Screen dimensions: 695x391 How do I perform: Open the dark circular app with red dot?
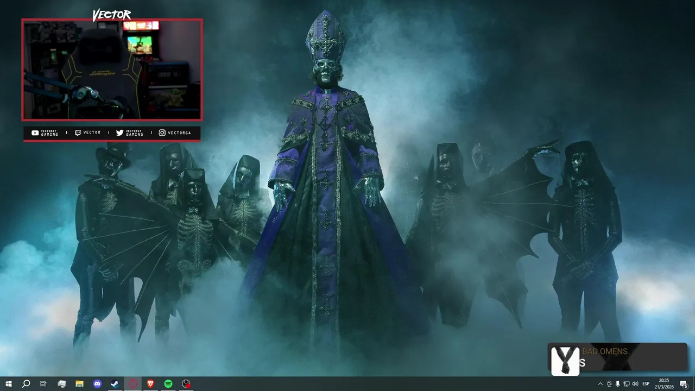pyautogui.click(x=186, y=384)
